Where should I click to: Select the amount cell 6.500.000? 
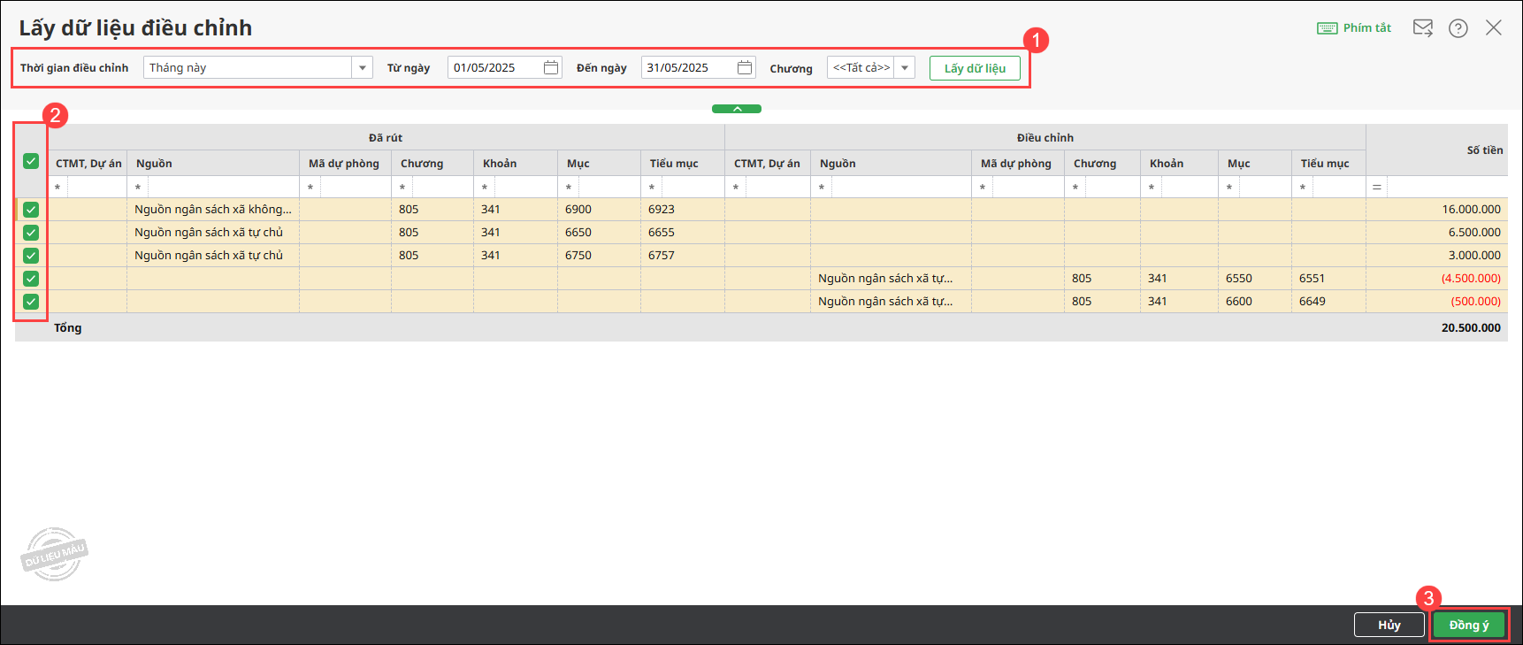[1437, 233]
